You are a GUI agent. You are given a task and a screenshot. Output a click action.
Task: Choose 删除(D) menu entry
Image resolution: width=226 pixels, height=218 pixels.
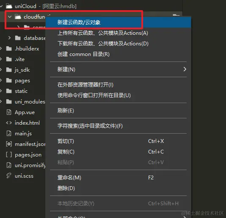(119, 188)
